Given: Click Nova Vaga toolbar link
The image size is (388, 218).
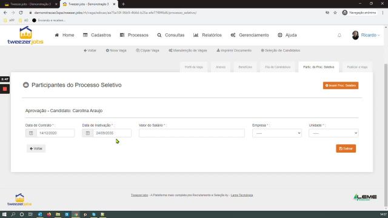Looking at the screenshot, I should point(116,50).
